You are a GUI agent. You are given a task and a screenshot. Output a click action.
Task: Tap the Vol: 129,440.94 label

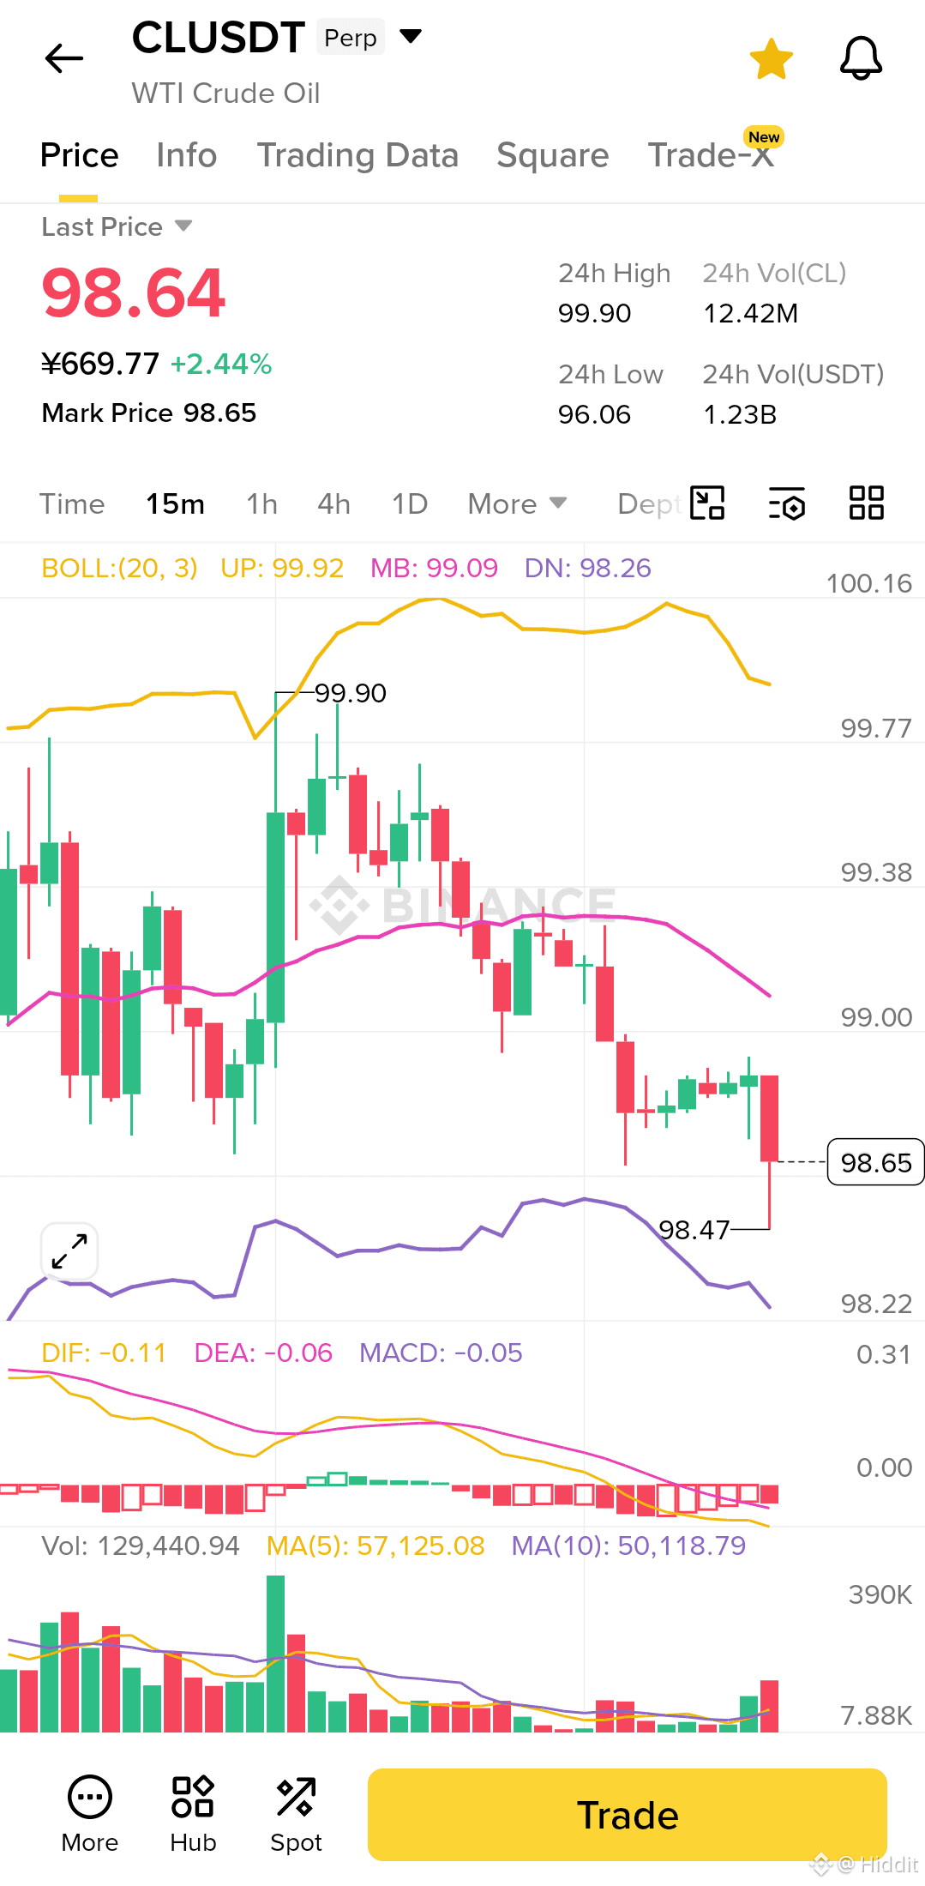pos(141,1546)
